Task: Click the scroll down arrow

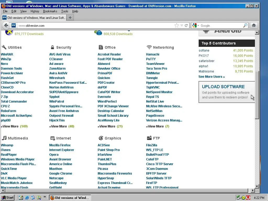Action: 257,186
